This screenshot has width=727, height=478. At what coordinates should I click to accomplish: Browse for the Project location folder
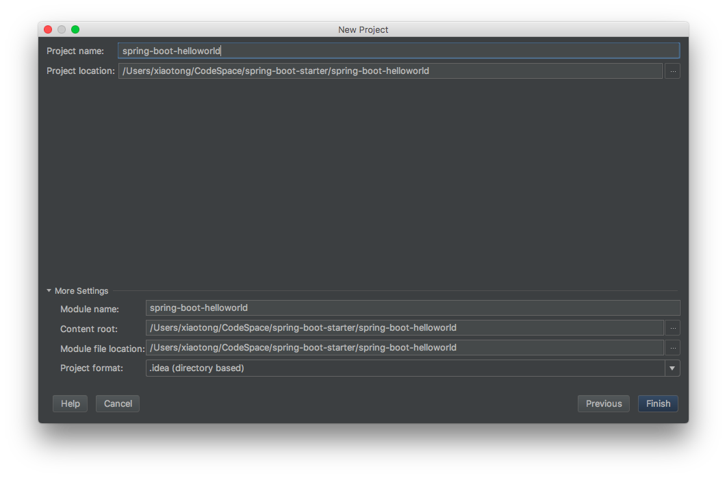(x=673, y=71)
